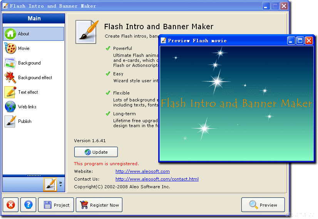Select the Background picture icon

10,63
